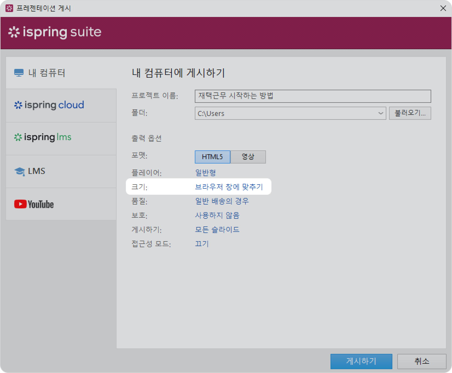
Task: Open quality setting 일반 배송의 경우
Action: point(222,201)
